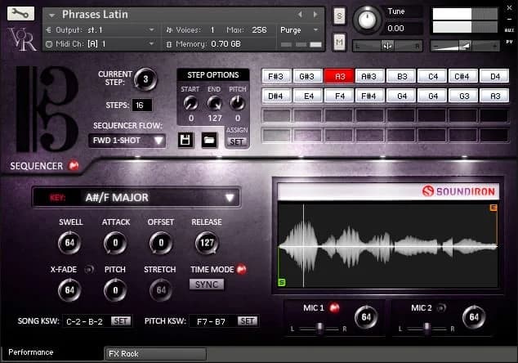This screenshot has width=518, height=363.
Task: Adjust the STRETCH knob
Action: 161,290
